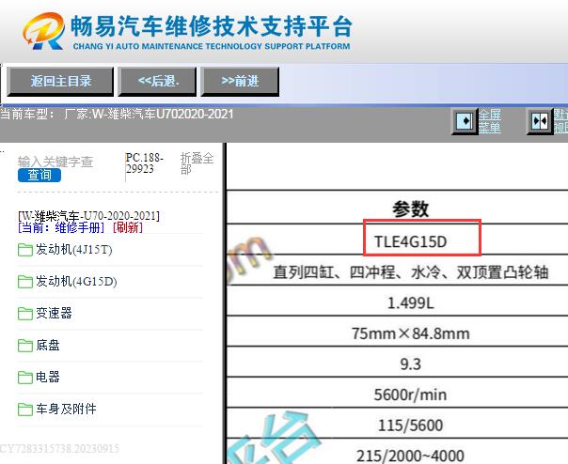Screen dimensions: 568x464
Task: Open folder icon for 发动机(4G15D)
Action: coord(25,282)
